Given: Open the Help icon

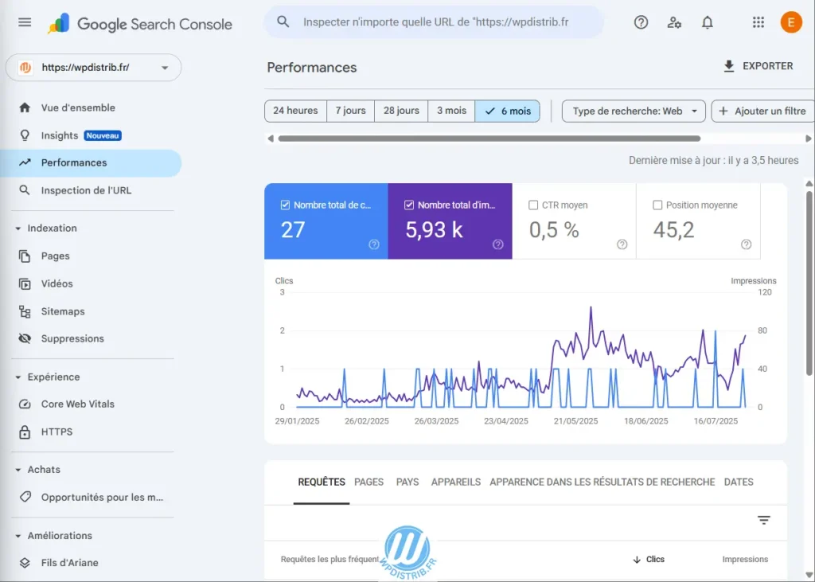Looking at the screenshot, I should 641,22.
